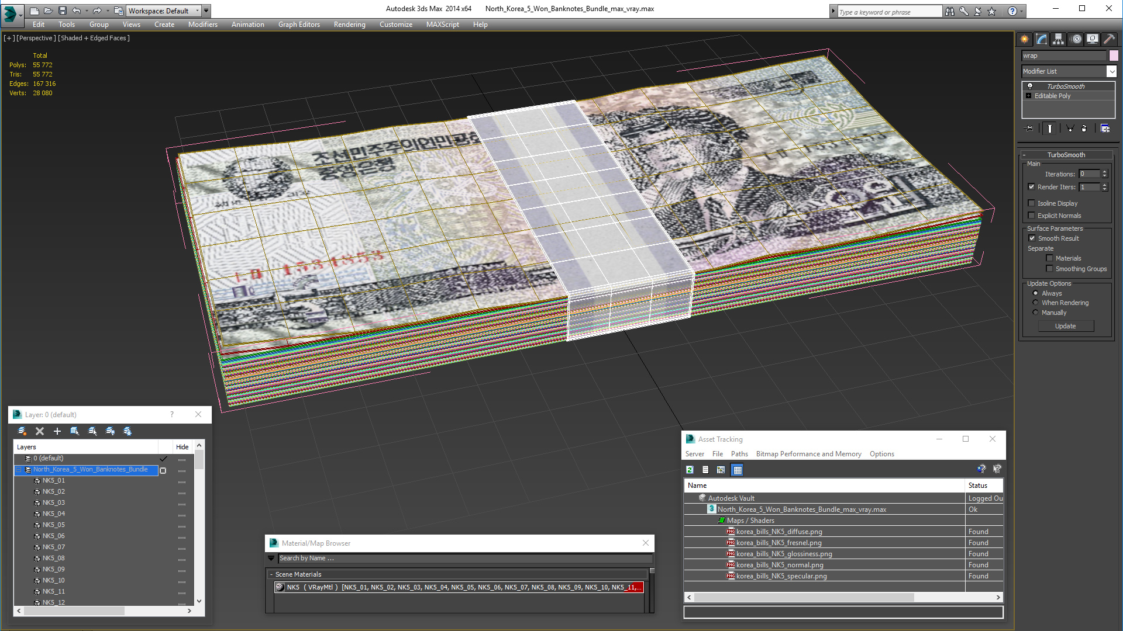Image resolution: width=1123 pixels, height=631 pixels.
Task: Open Material/Map Browser options arrow
Action: click(x=271, y=559)
